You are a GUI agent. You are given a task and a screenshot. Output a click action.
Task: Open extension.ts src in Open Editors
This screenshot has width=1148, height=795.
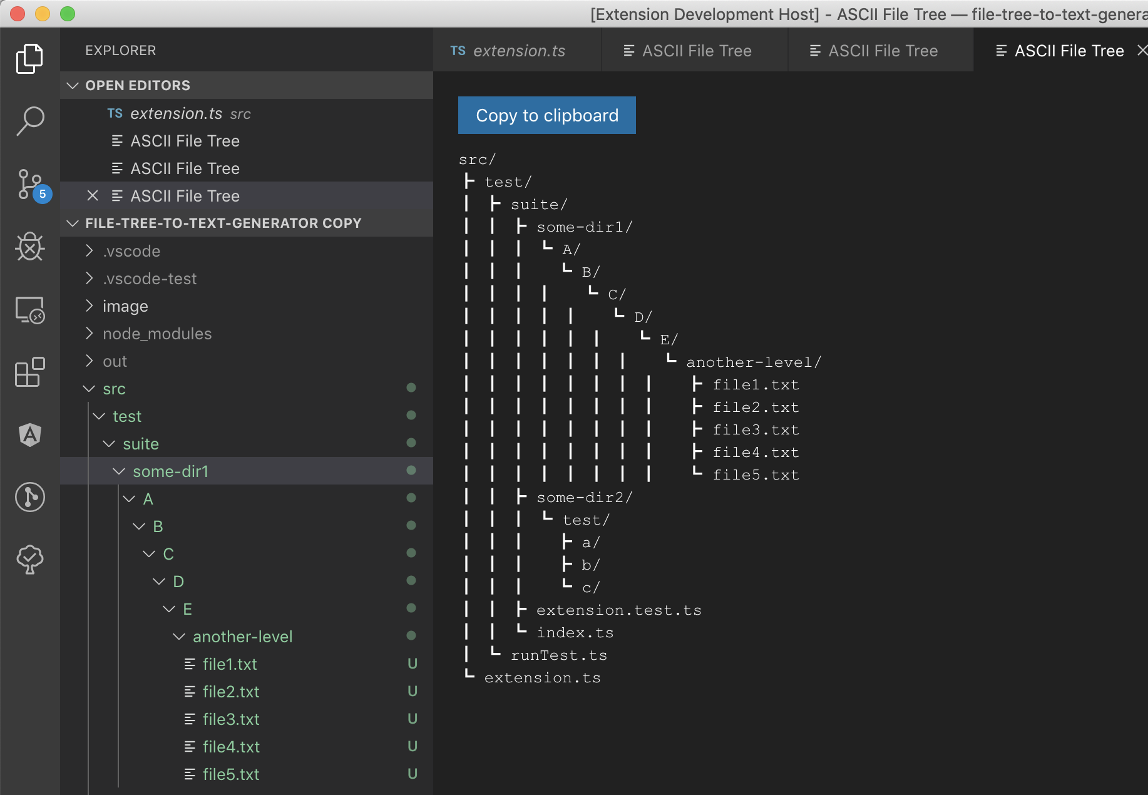(247, 113)
